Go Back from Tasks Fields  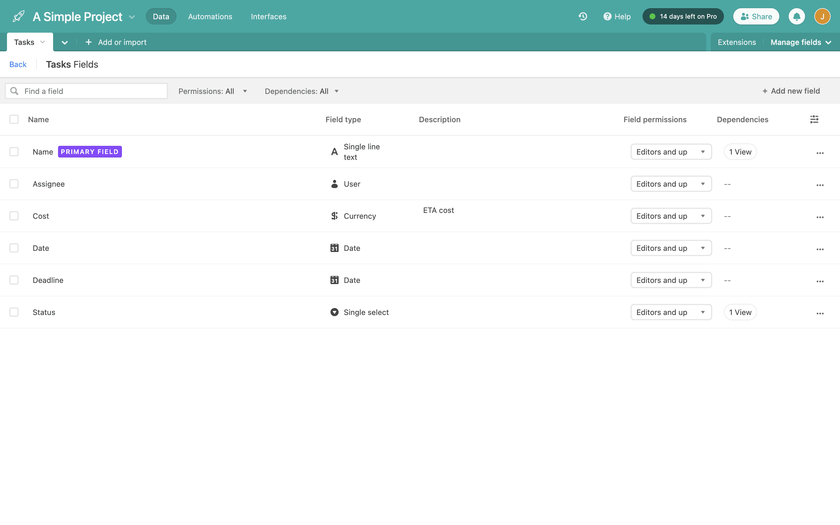[18, 64]
